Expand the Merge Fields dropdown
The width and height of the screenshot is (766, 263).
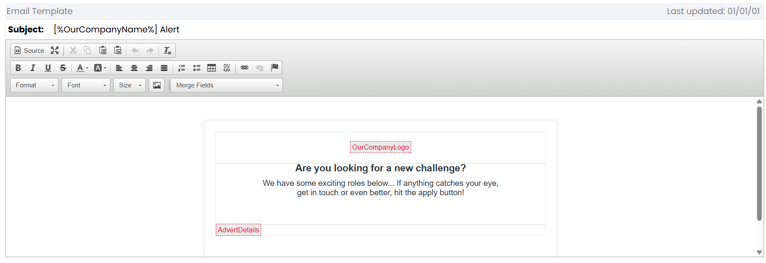point(227,85)
